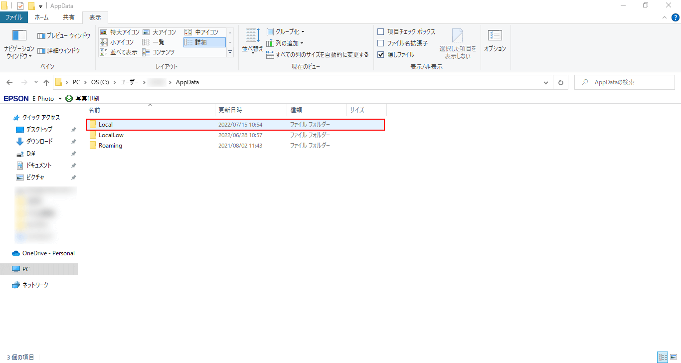Switch layout to 中アイコン
The width and height of the screenshot is (681, 363).
(201, 32)
